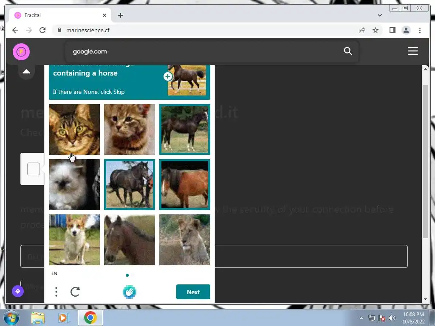Select the fluffy white cat image
Viewport: 435px width, 326px height.
74,184
